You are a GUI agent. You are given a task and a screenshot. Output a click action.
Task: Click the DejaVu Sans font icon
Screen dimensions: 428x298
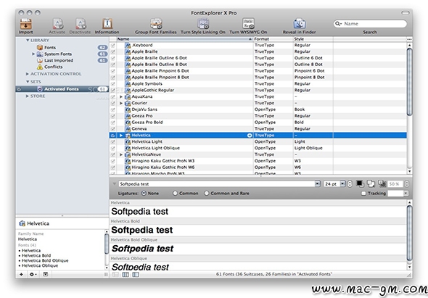(x=128, y=109)
